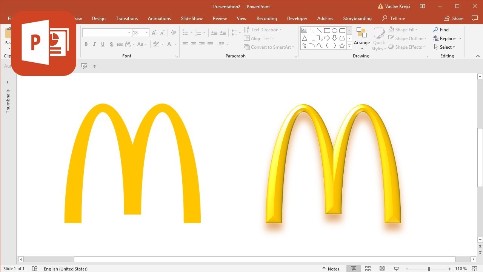This screenshot has height=272, width=483.
Task: Open comments pane icon beside Share
Action: (x=475, y=18)
